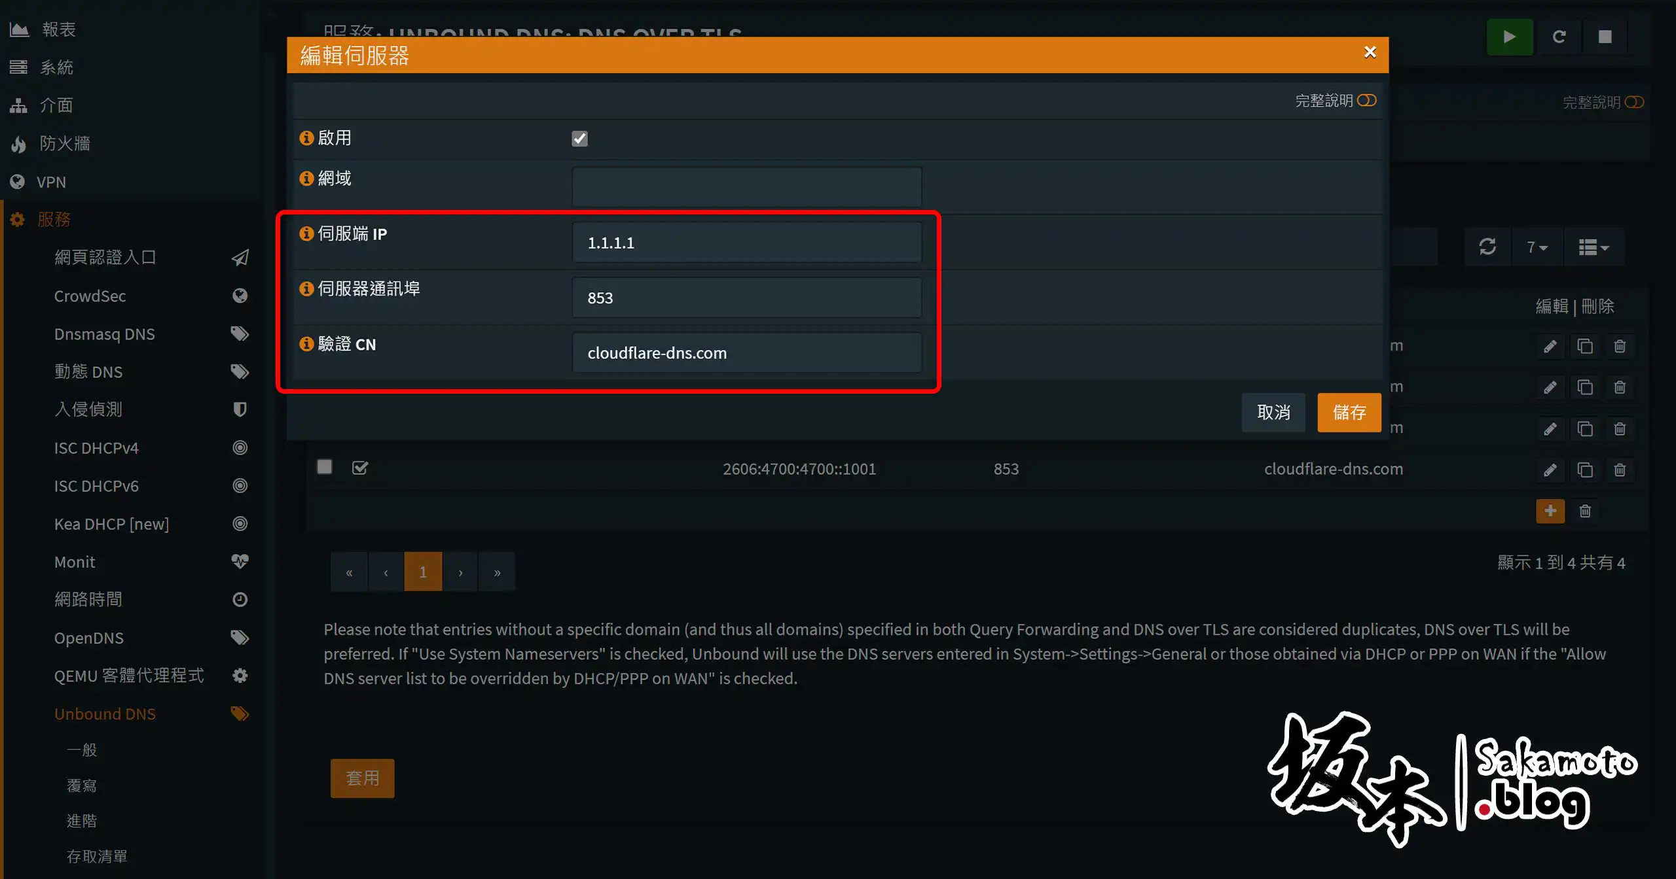Open the page size dropdown showing 7
Image resolution: width=1676 pixels, height=879 pixels.
click(1537, 247)
